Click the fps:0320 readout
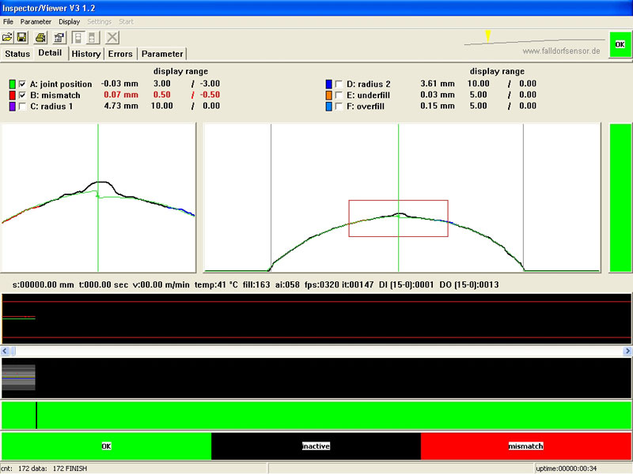Viewport: 633px width, 474px height. pos(322,285)
